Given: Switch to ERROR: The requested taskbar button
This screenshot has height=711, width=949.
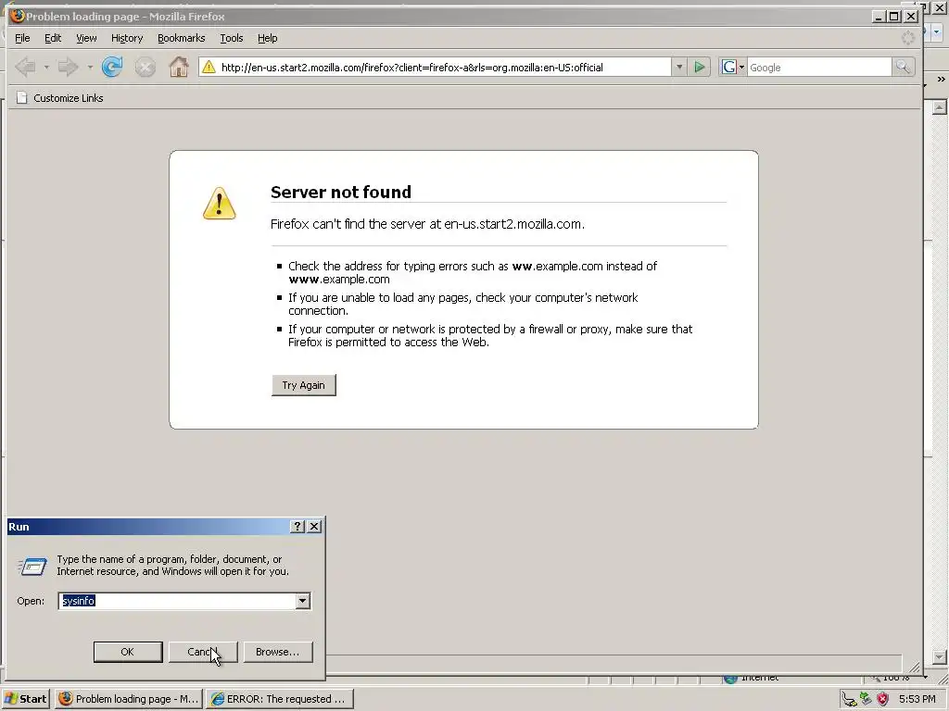Looking at the screenshot, I should tap(280, 699).
